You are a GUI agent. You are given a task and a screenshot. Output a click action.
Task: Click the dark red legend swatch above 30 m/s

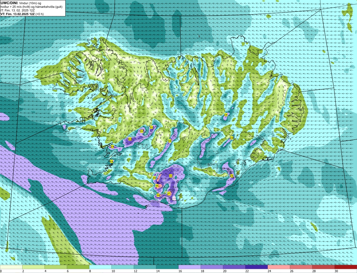[346, 267]
